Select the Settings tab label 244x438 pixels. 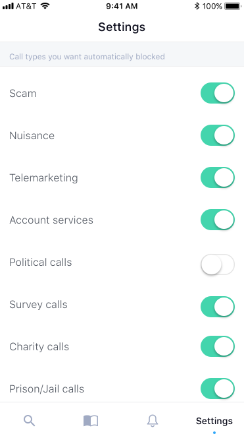tap(214, 421)
